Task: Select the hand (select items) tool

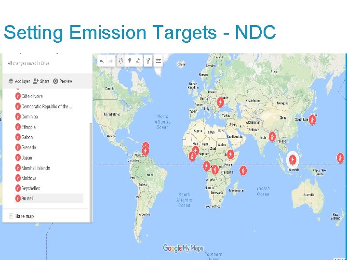Action: click(x=121, y=61)
